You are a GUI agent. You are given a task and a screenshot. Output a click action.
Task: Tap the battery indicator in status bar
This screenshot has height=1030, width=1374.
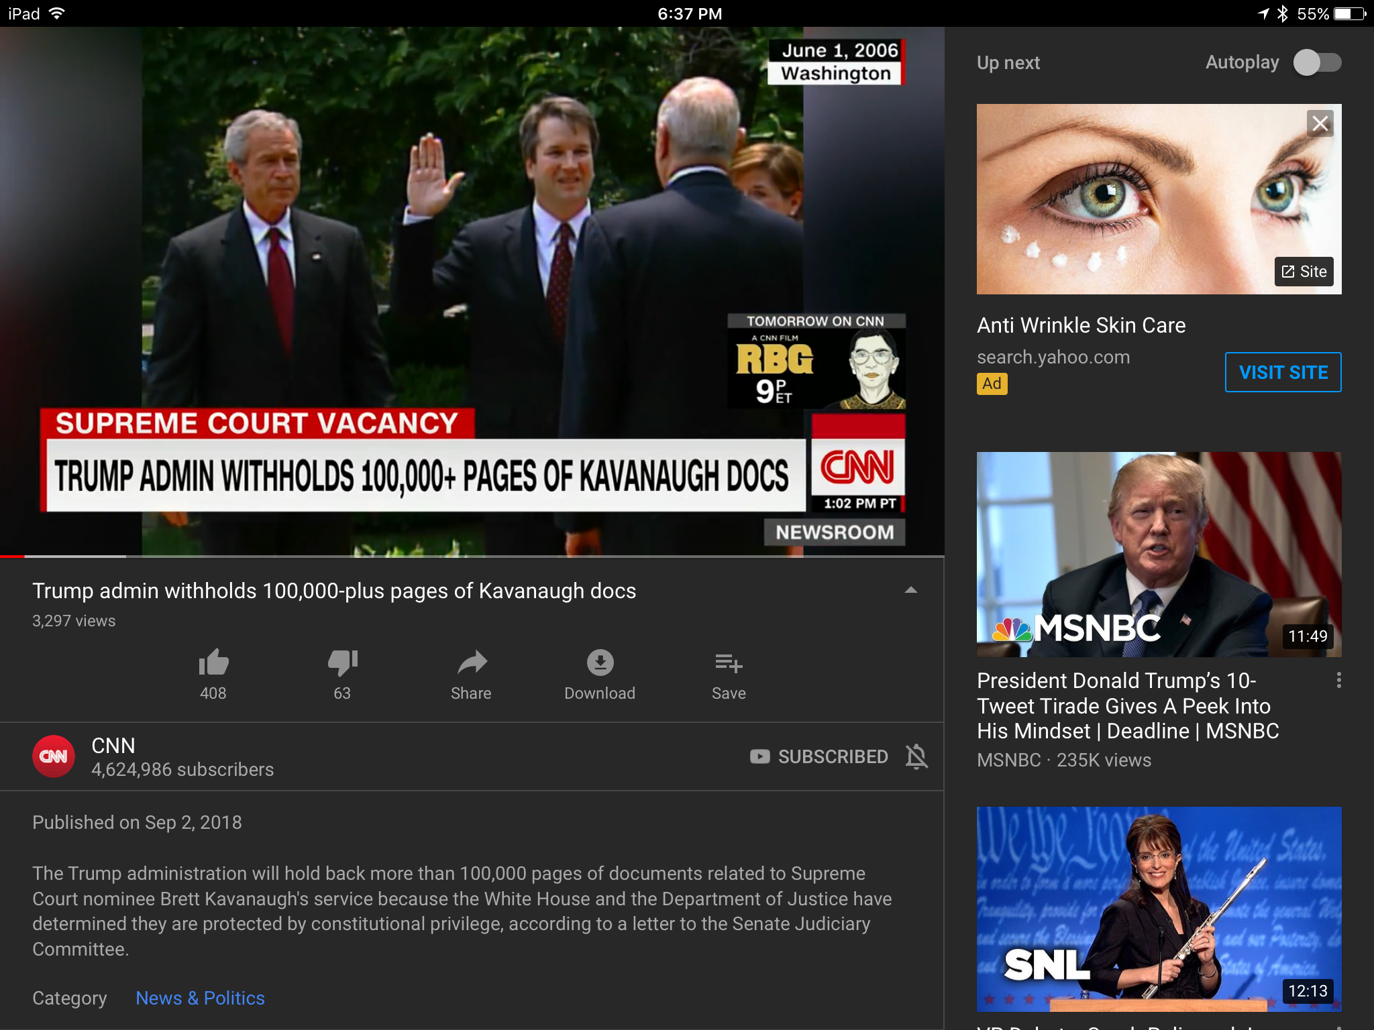pyautogui.click(x=1350, y=13)
